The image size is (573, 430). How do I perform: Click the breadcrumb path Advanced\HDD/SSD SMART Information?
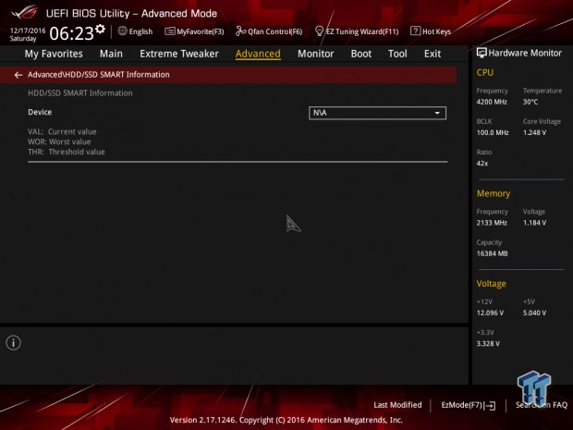pyautogui.click(x=99, y=75)
